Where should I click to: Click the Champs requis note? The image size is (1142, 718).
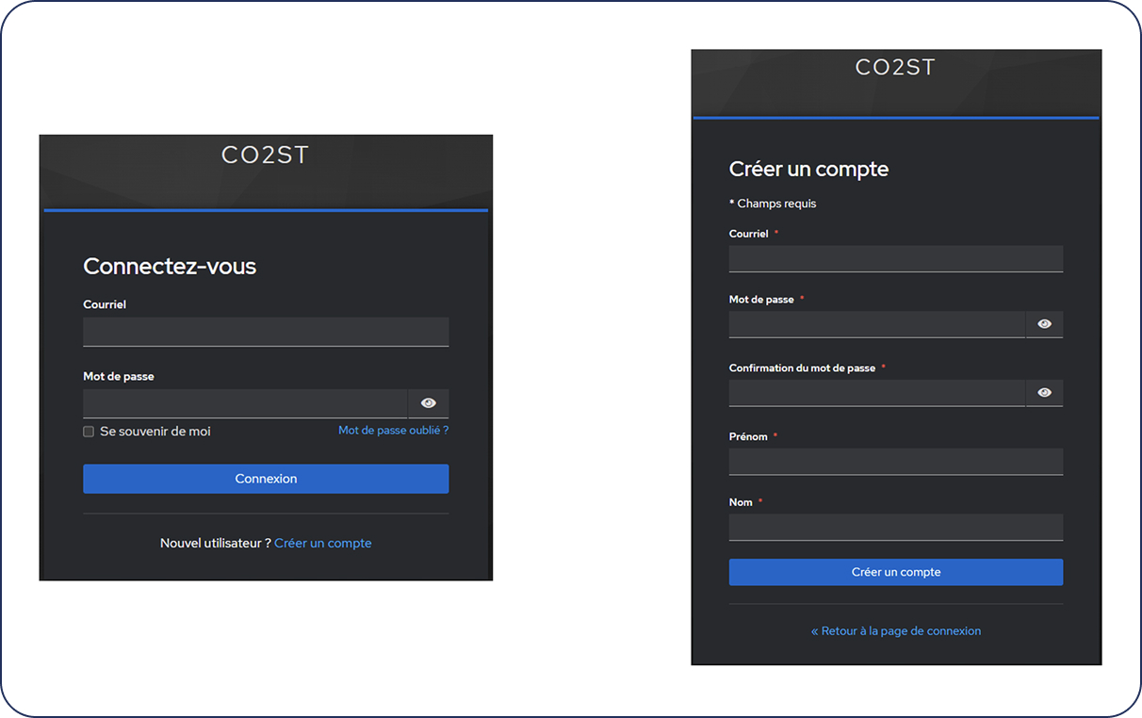point(773,204)
